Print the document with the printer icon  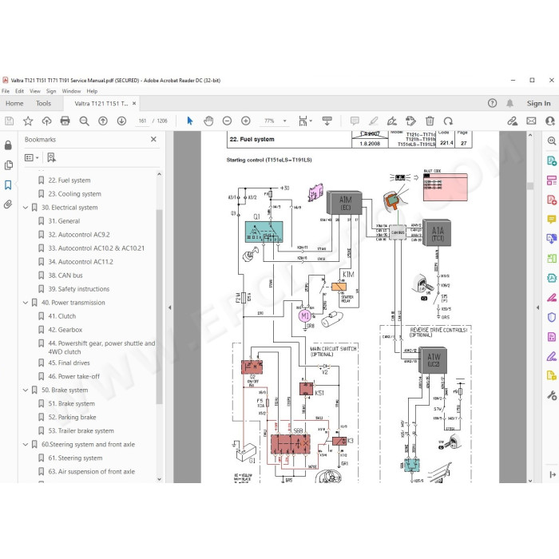click(x=65, y=121)
